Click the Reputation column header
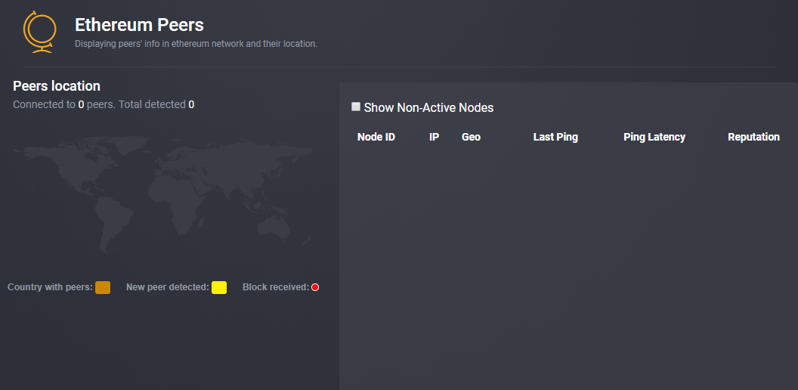798x390 pixels. (x=753, y=137)
